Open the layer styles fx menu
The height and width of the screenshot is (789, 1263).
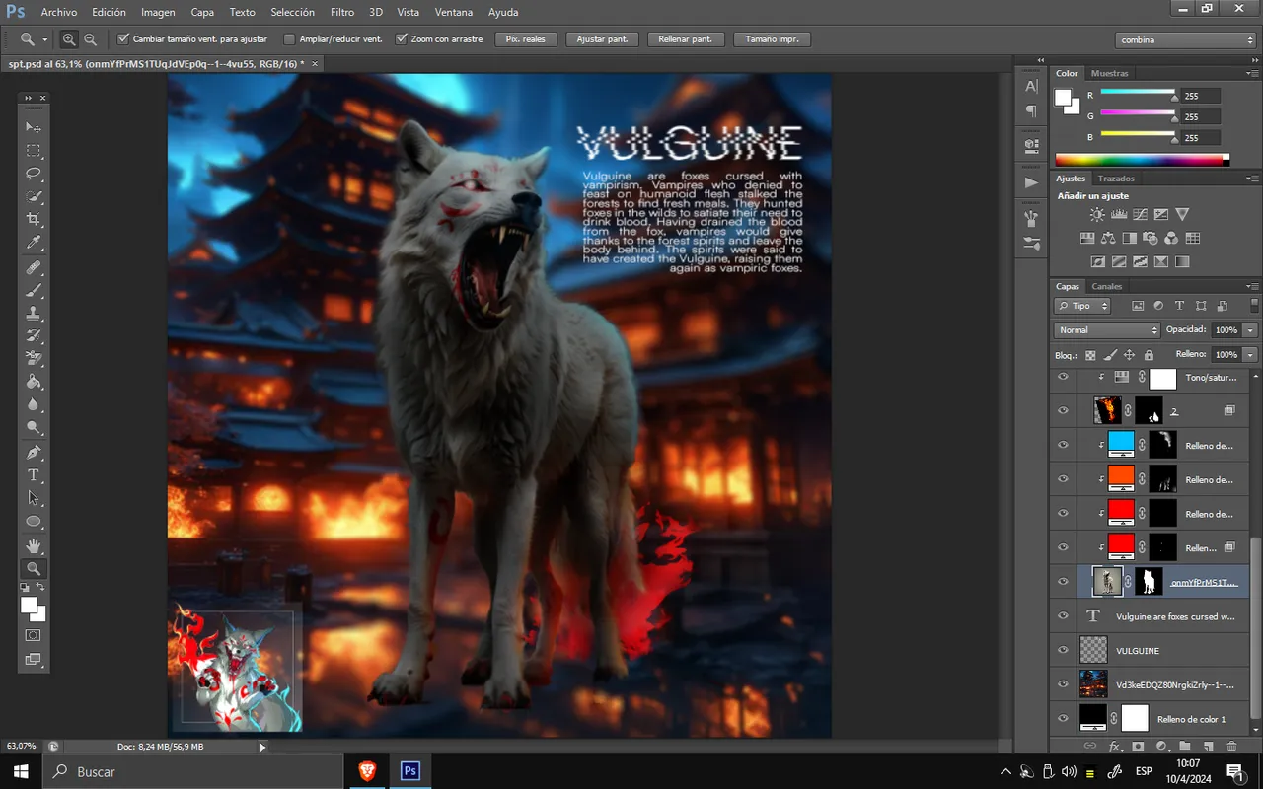click(x=1115, y=747)
